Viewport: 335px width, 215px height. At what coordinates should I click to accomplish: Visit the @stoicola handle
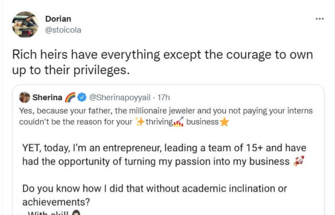click(63, 30)
